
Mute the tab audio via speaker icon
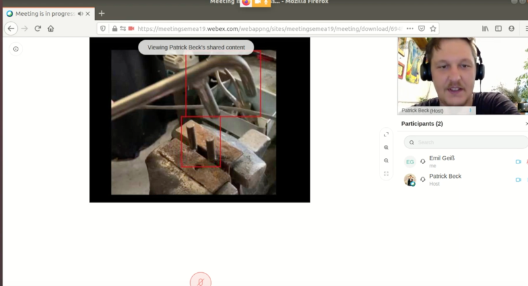pos(81,13)
